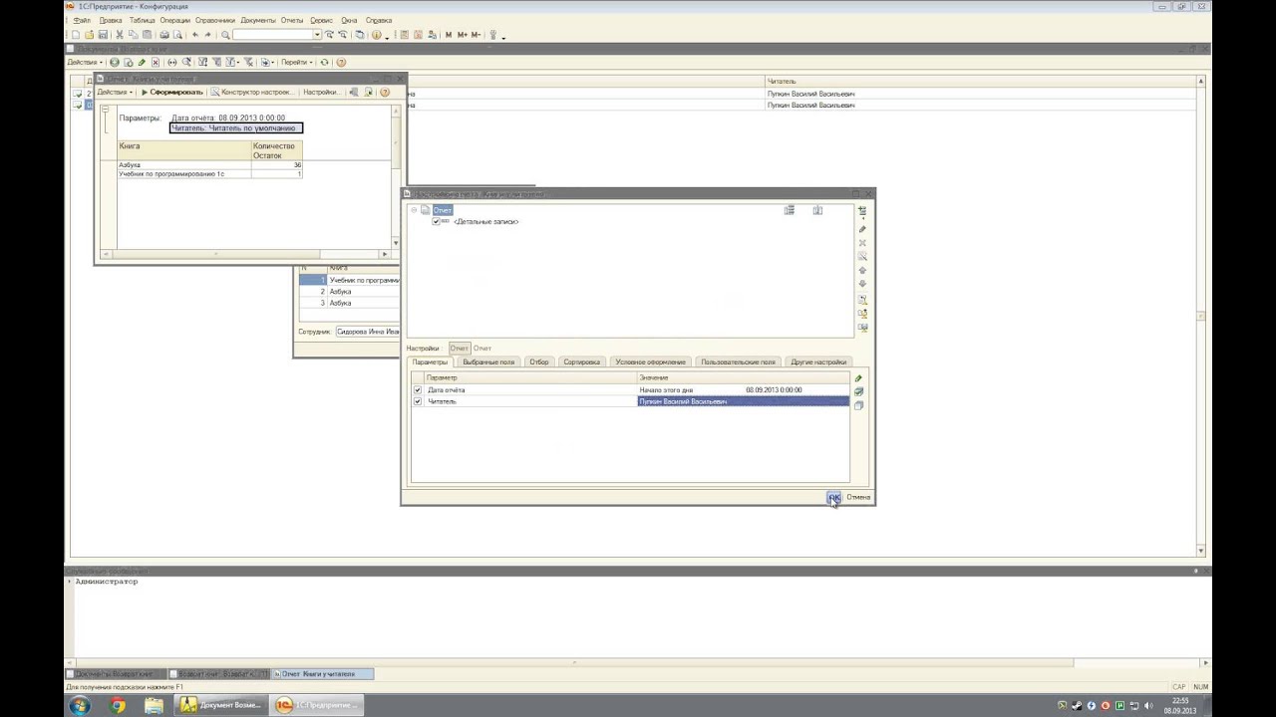This screenshot has height=717, width=1276.
Task: Switch to the 'Пользовательские поля' tab
Action: click(738, 362)
